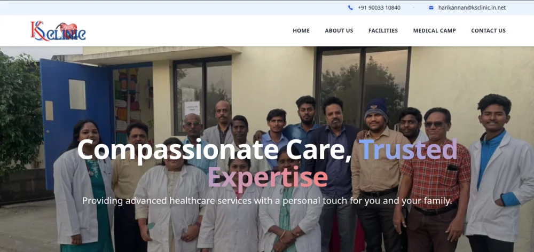The image size is (534, 252).
Task: Select FACILITIES in the navigation bar
Action: [383, 30]
